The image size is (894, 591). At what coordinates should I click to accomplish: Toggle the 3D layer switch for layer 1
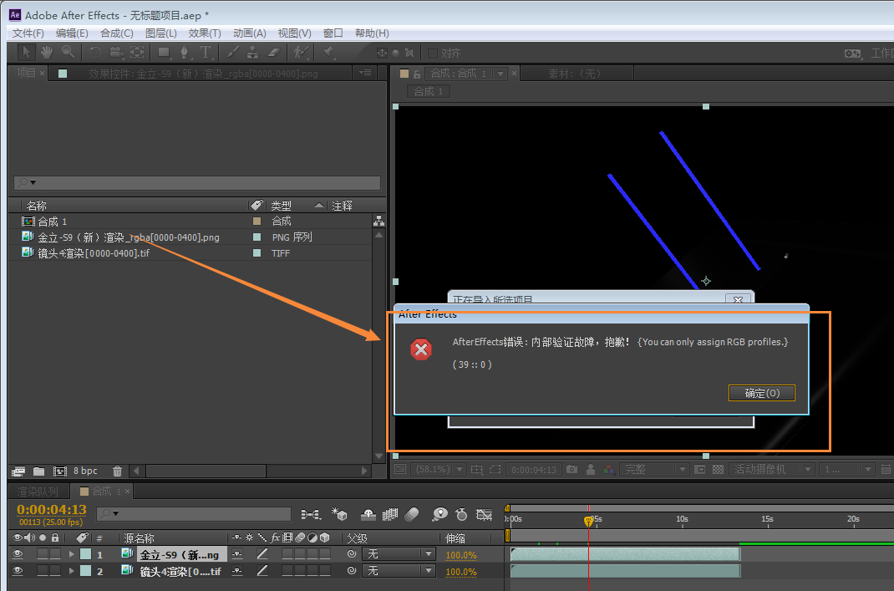(x=325, y=554)
